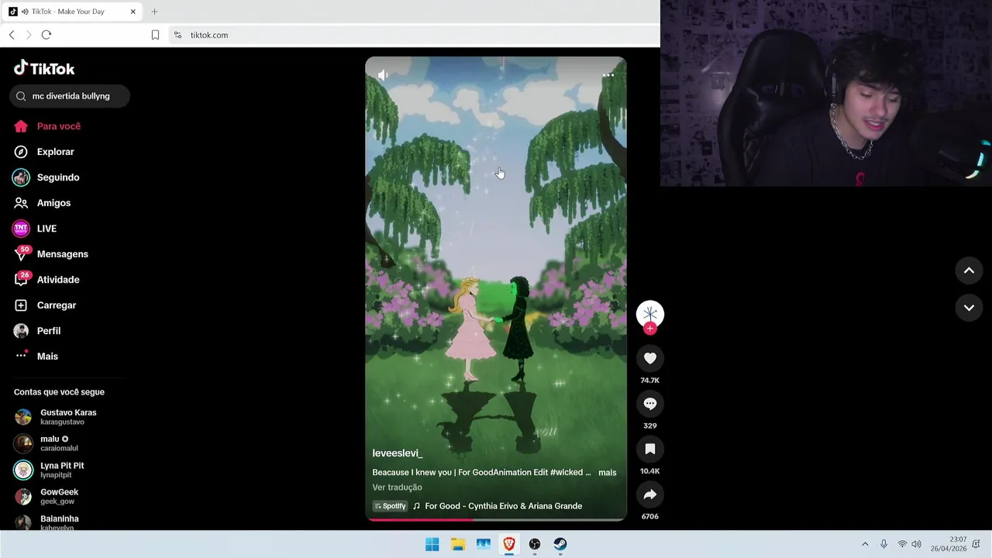Image resolution: width=992 pixels, height=558 pixels.
Task: Open a new browser tab with plus
Action: (x=154, y=12)
